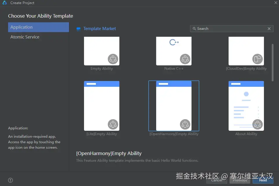This screenshot has width=279, height=186.
Task: Click the Native C++ label
Action: pyautogui.click(x=174, y=69)
